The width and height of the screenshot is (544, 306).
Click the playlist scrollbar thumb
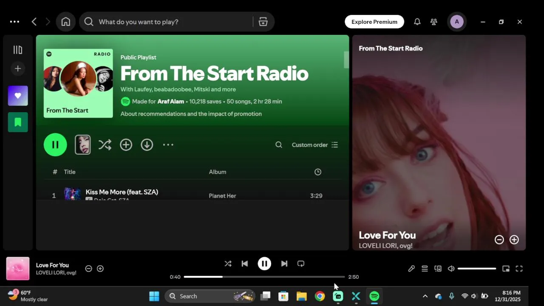coord(346,59)
